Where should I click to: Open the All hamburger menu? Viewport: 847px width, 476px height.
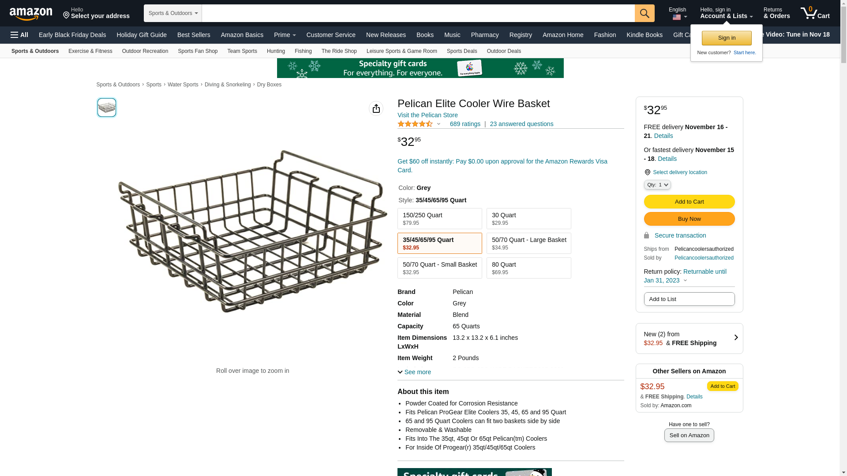click(x=19, y=35)
